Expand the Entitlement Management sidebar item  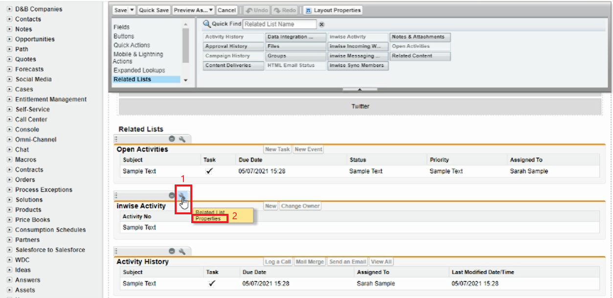point(9,99)
